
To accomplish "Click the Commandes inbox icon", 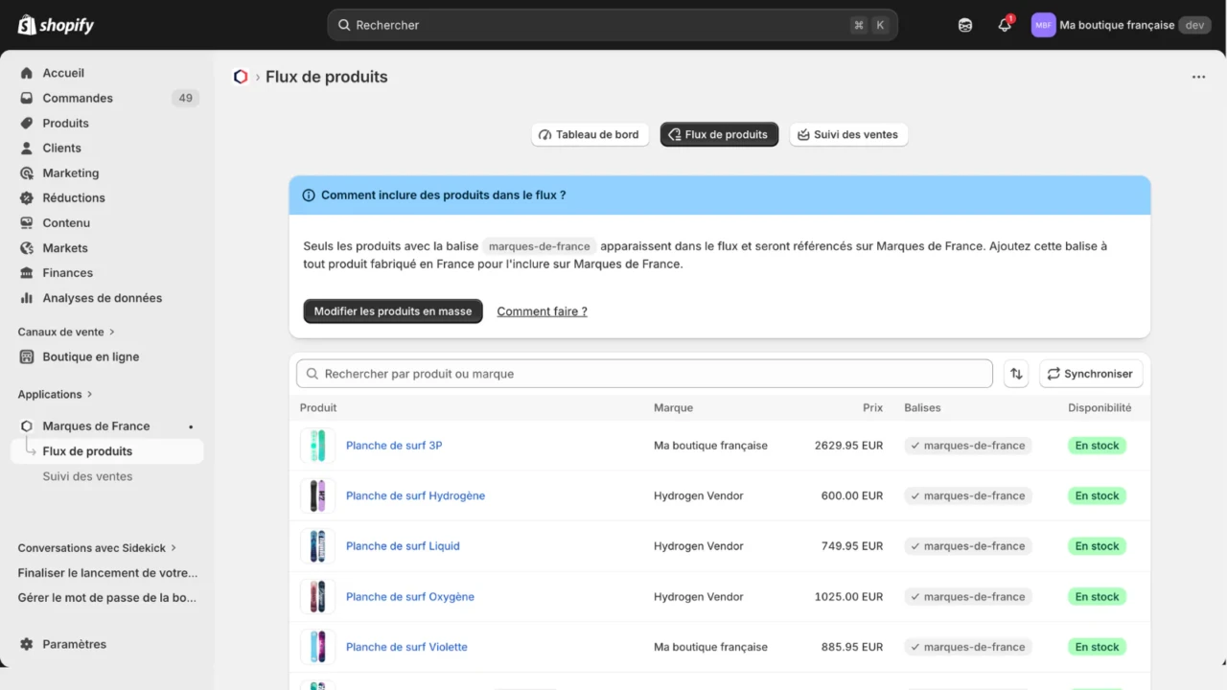I will pos(27,98).
